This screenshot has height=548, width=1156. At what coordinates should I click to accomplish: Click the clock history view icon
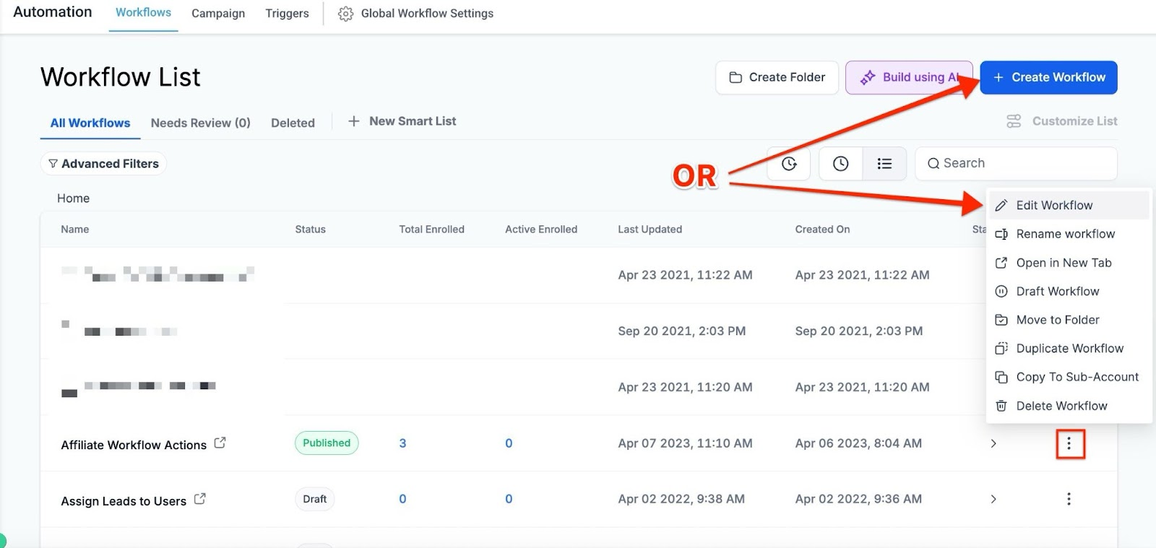tap(840, 164)
